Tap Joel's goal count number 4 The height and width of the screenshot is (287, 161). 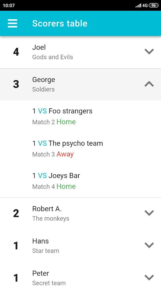pyautogui.click(x=16, y=52)
